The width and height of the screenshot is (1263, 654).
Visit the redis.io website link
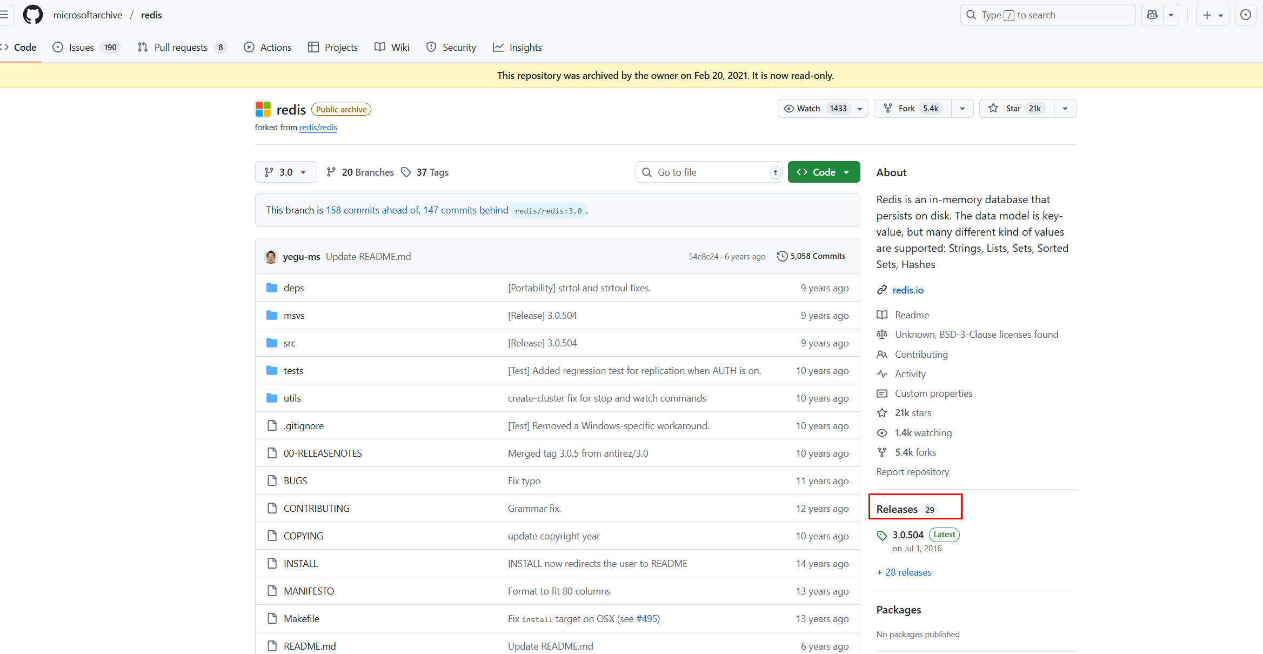[908, 290]
